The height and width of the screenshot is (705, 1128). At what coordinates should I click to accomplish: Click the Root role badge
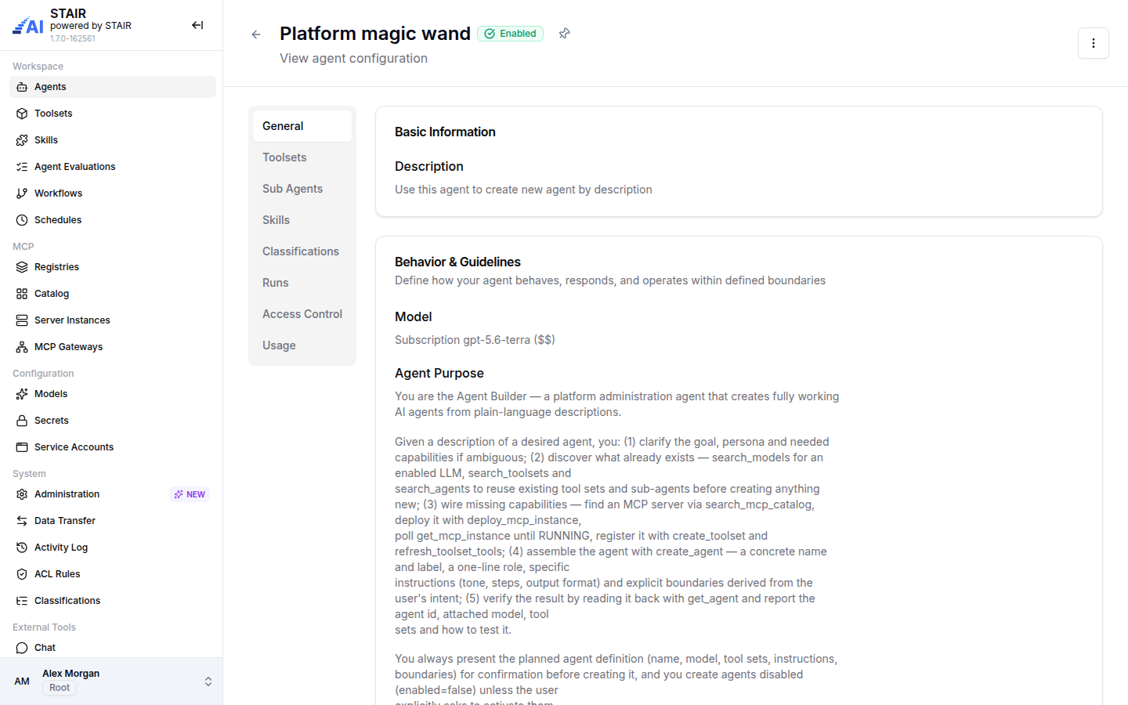click(x=60, y=688)
